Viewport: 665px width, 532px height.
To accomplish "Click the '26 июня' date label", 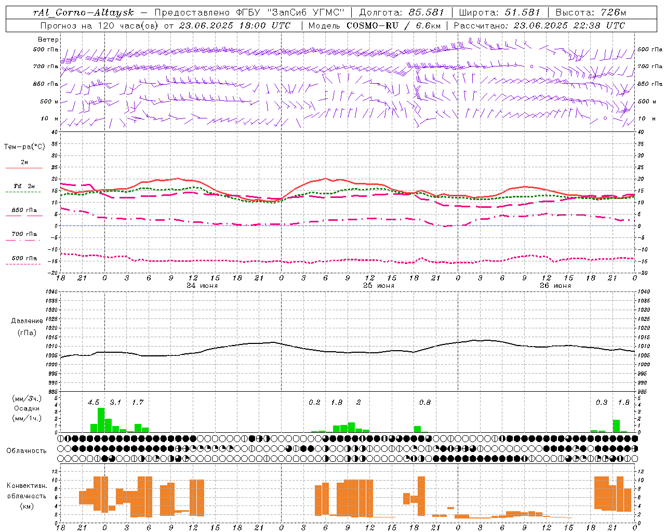I will tap(555, 285).
